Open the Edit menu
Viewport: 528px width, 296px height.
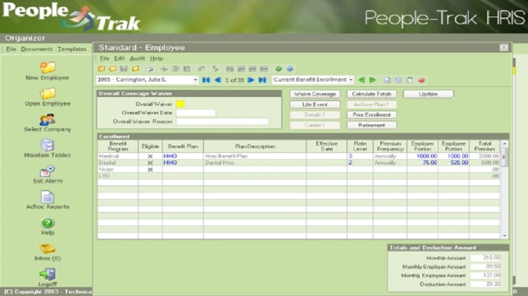(119, 58)
